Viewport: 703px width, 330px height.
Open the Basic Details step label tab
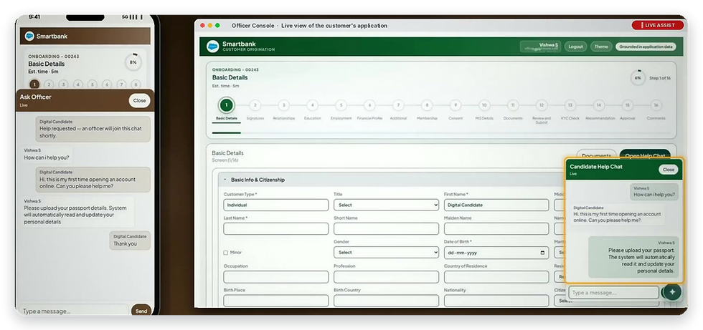coord(227,119)
